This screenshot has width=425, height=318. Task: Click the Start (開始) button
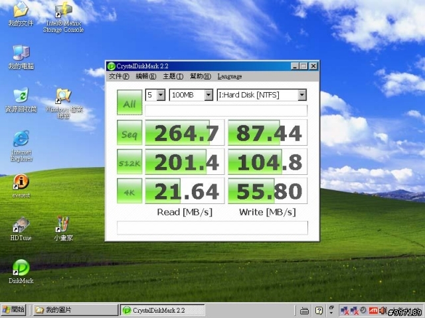[14, 310]
